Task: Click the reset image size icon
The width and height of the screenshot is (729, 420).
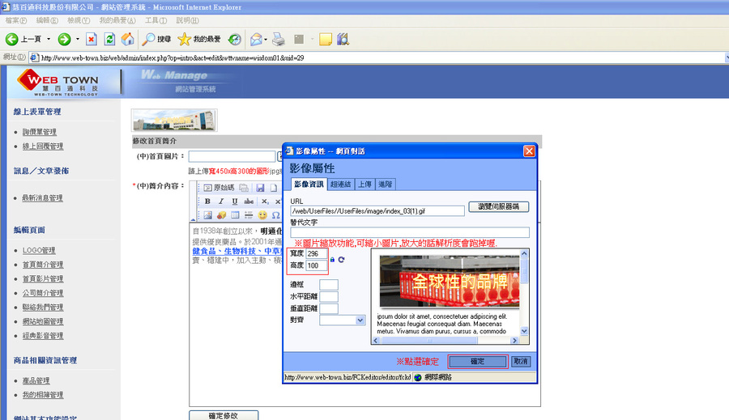Action: click(x=341, y=260)
